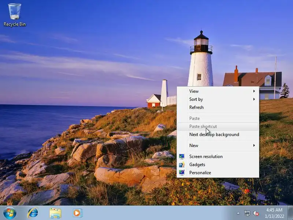Click the Gadgets menu icon
The width and height of the screenshot is (293, 220).
[x=182, y=165]
